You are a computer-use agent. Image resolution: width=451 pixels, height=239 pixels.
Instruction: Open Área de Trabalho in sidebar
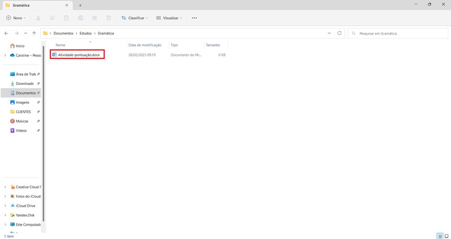pos(23,74)
